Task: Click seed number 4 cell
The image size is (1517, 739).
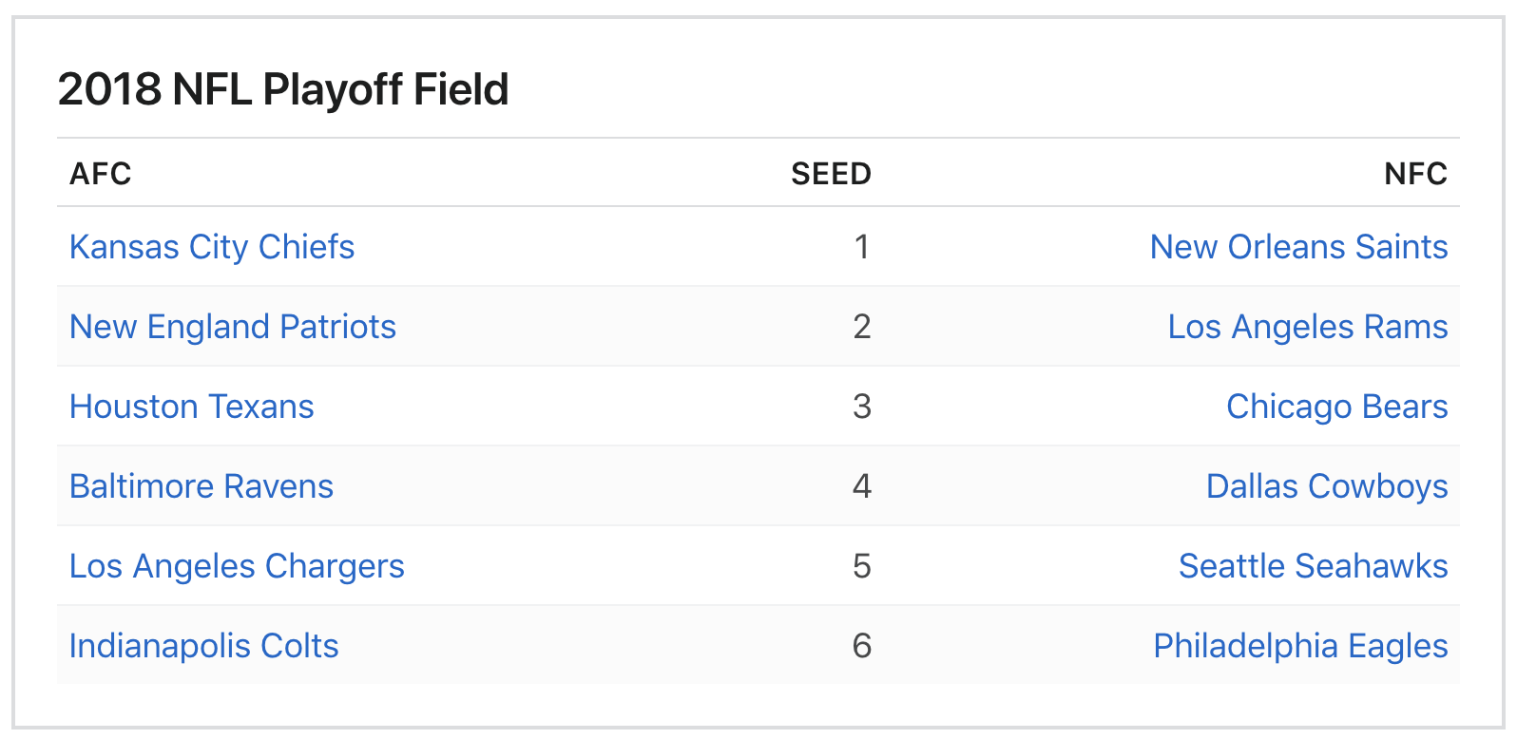Action: pyautogui.click(x=861, y=486)
